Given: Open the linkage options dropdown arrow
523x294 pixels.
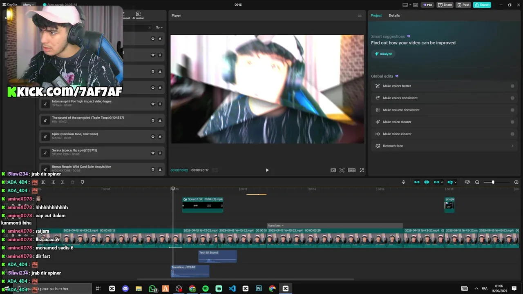Looking at the screenshot, I should point(442,182).
